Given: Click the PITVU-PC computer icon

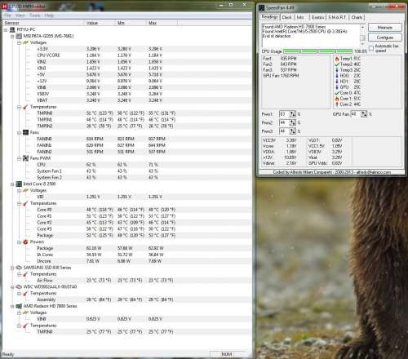Looking at the screenshot, I should coord(12,29).
